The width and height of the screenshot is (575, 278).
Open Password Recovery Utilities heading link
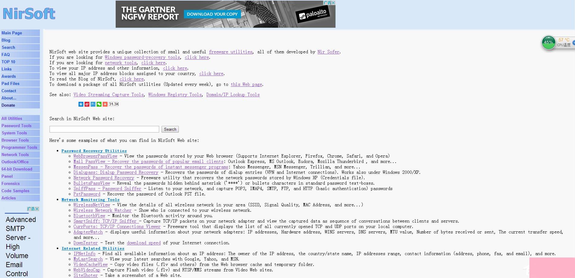click(x=94, y=151)
